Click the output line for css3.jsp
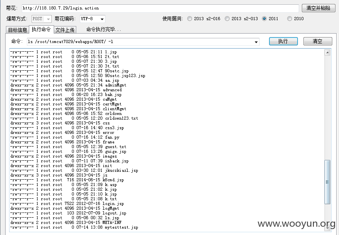The image size is (339, 235). (67, 128)
